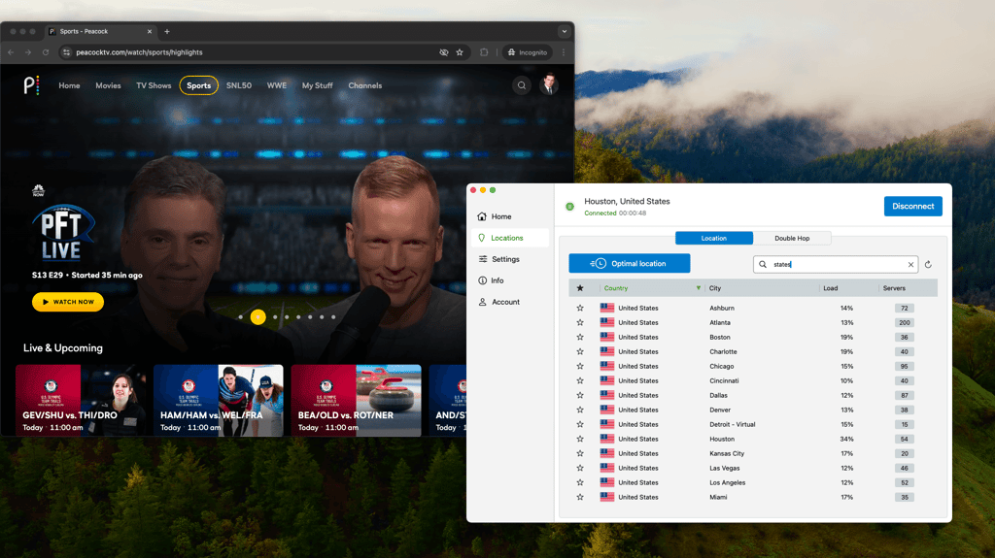Select the Detroit - Virtual location row
This screenshot has width=995, height=558.
pos(753,425)
